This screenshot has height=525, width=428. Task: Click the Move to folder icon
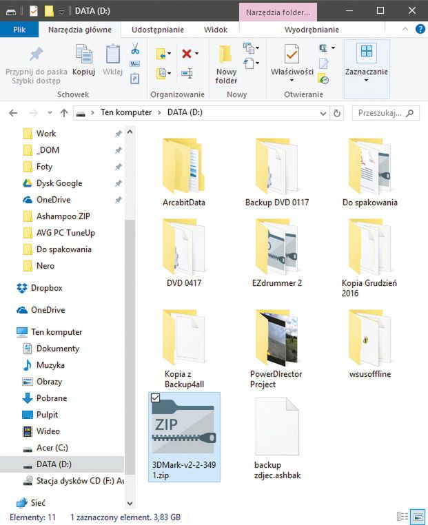pos(161,54)
